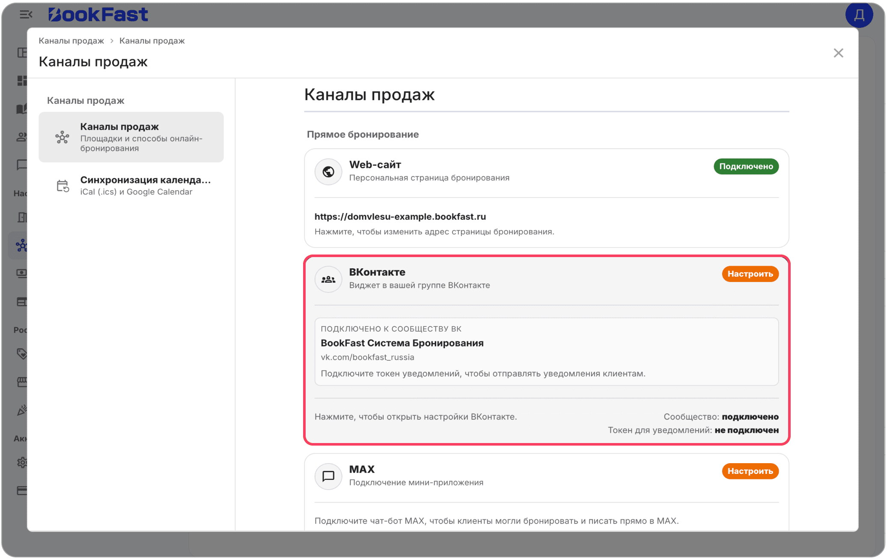Image resolution: width=887 pixels, height=560 pixels.
Task: Click the Подключено status badge
Action: click(746, 166)
